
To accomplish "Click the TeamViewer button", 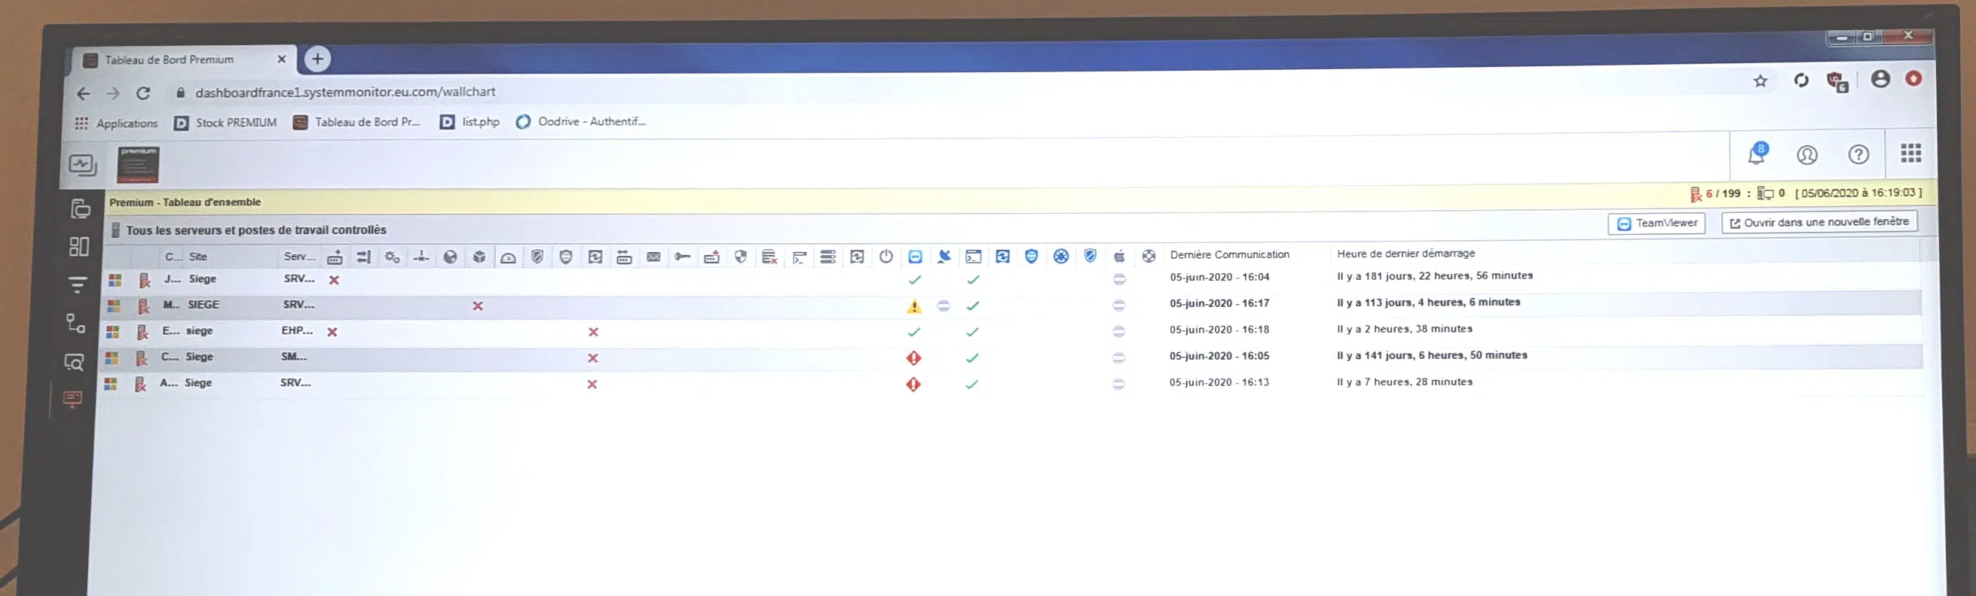I will coord(1656,223).
